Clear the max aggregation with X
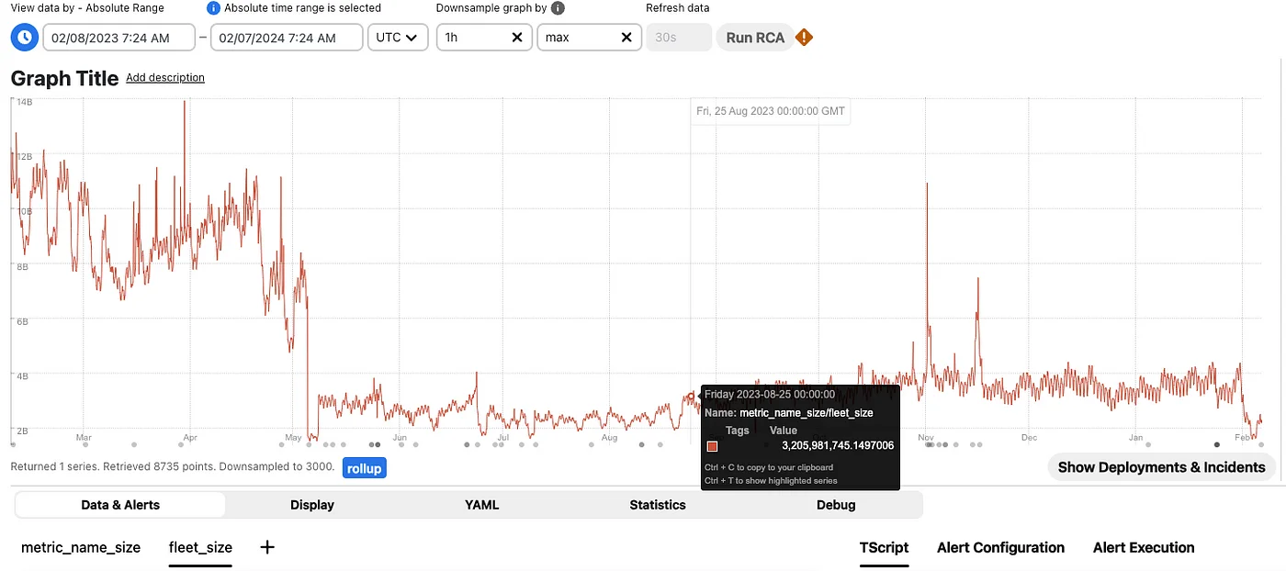 click(x=626, y=38)
